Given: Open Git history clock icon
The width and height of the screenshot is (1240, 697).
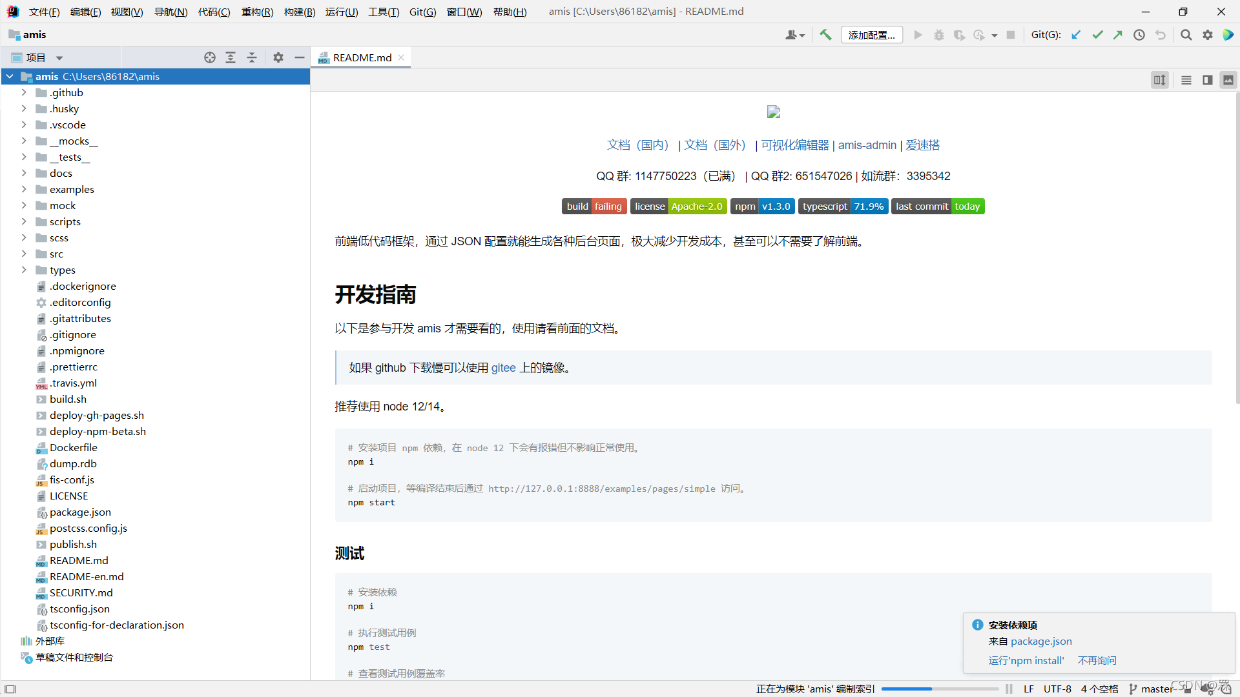Looking at the screenshot, I should coord(1139,35).
